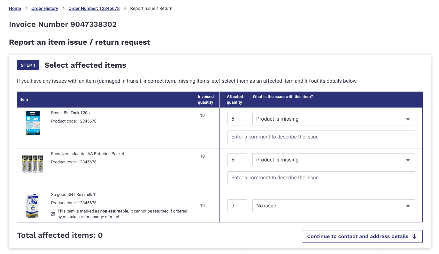
Task: Click 'Report an item issue / return request' heading
Action: point(80,42)
